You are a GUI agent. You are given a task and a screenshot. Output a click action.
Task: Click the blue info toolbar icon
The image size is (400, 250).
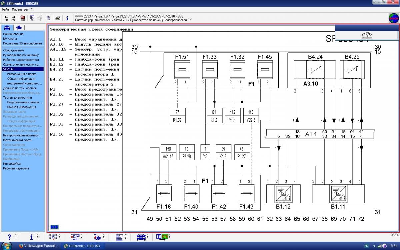click(67, 18)
